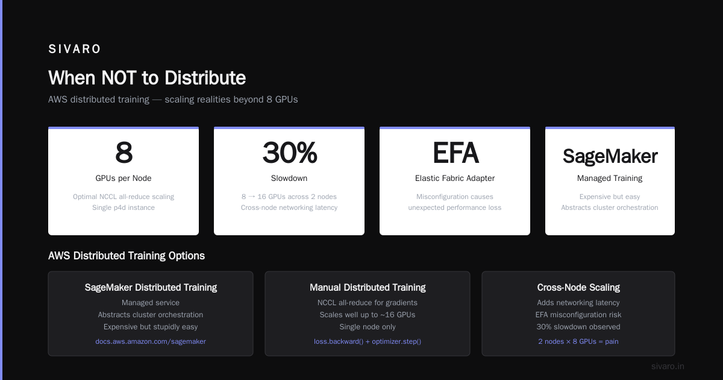Click the 'Elastic Fabric Adapter' label
The image size is (723, 380).
click(455, 178)
